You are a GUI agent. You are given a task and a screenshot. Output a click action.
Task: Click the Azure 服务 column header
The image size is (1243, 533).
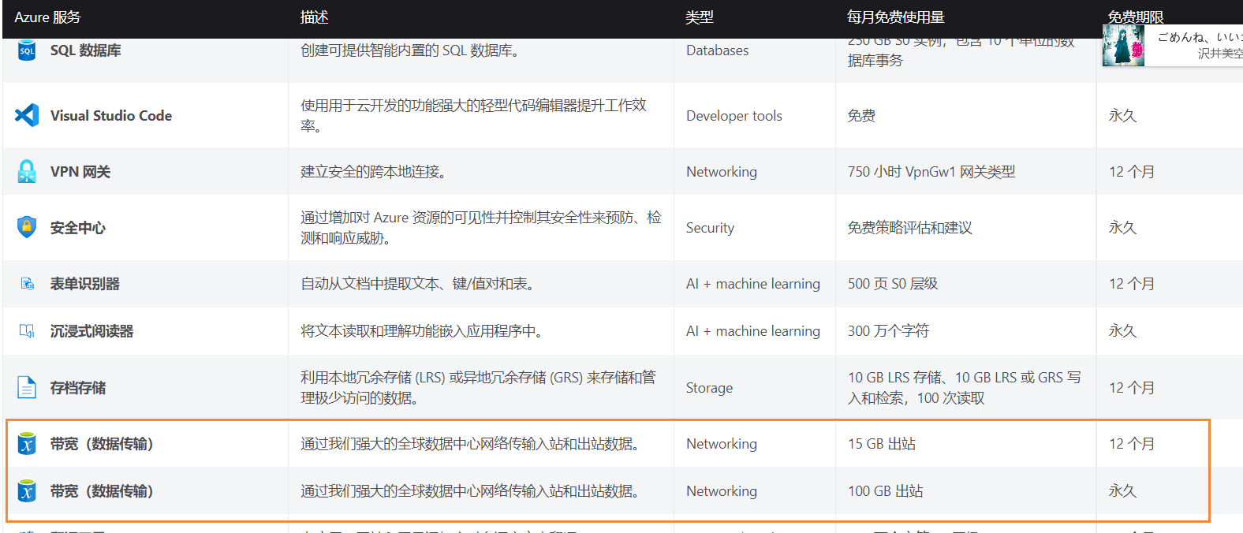pos(47,17)
